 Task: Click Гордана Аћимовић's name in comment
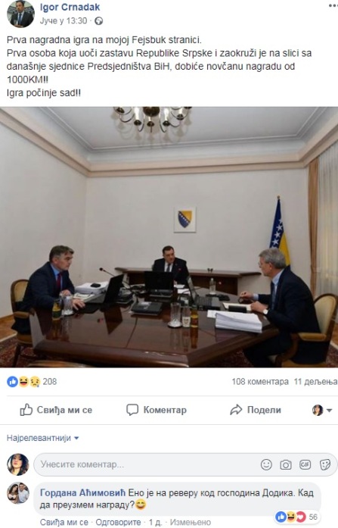click(82, 492)
